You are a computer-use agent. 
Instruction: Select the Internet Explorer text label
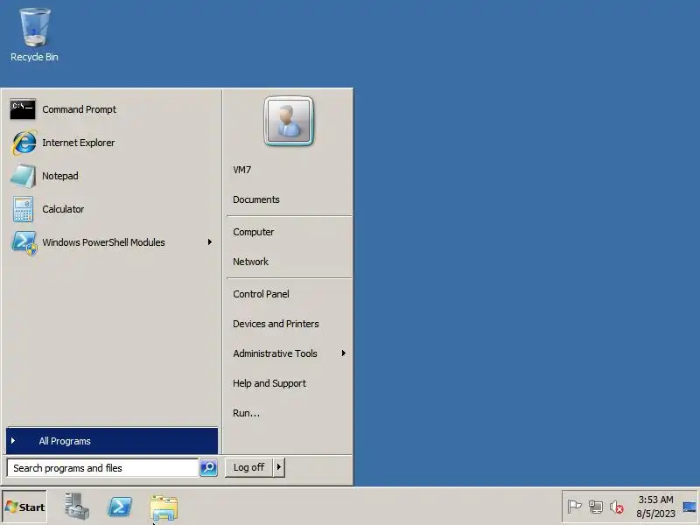[78, 143]
